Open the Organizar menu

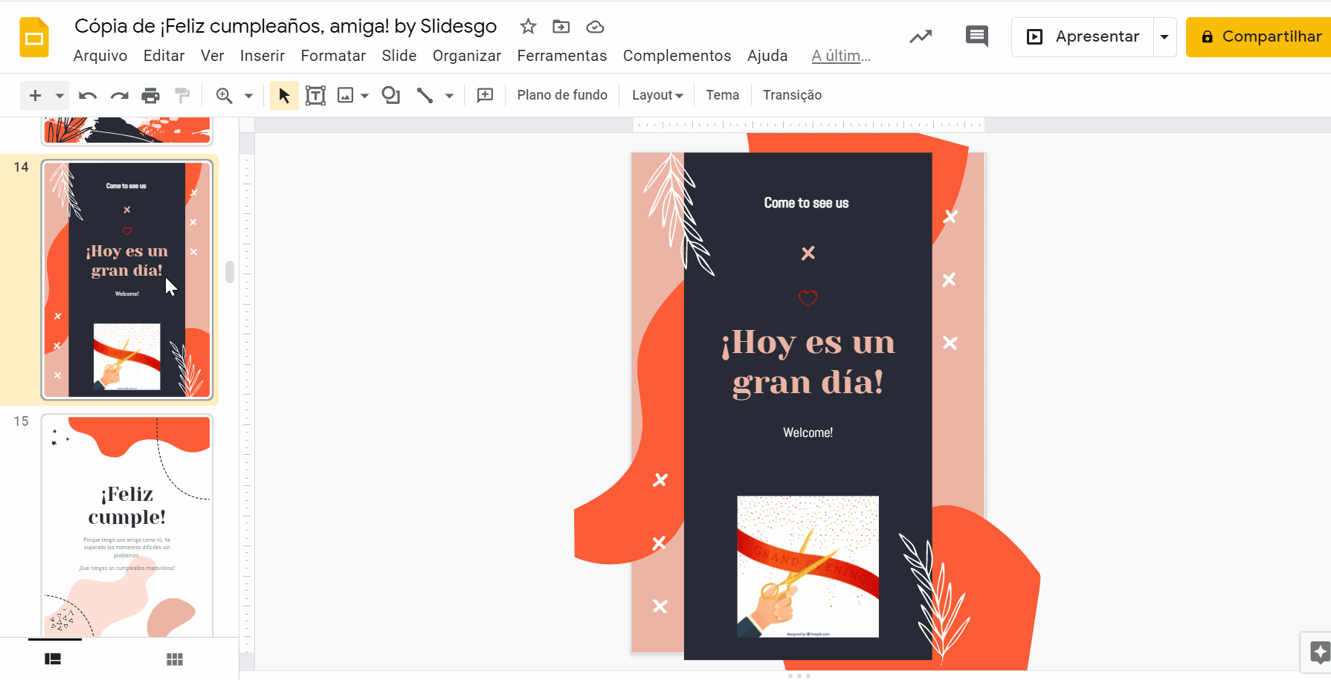[467, 56]
